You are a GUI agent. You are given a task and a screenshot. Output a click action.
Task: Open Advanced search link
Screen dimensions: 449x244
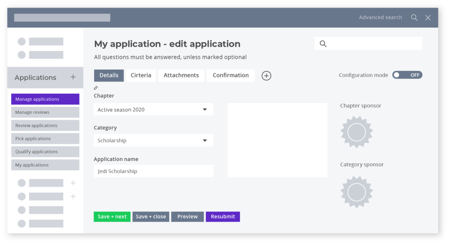tap(380, 18)
